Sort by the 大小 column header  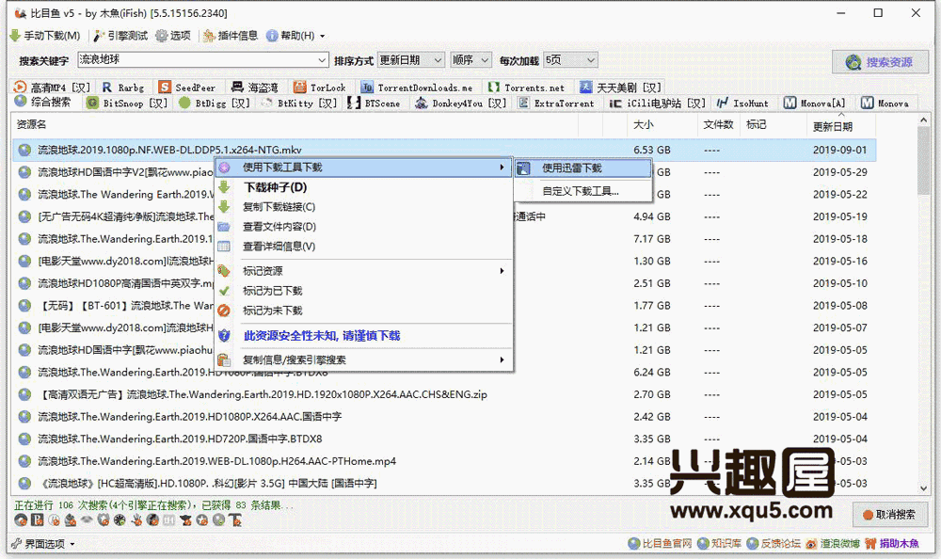662,125
